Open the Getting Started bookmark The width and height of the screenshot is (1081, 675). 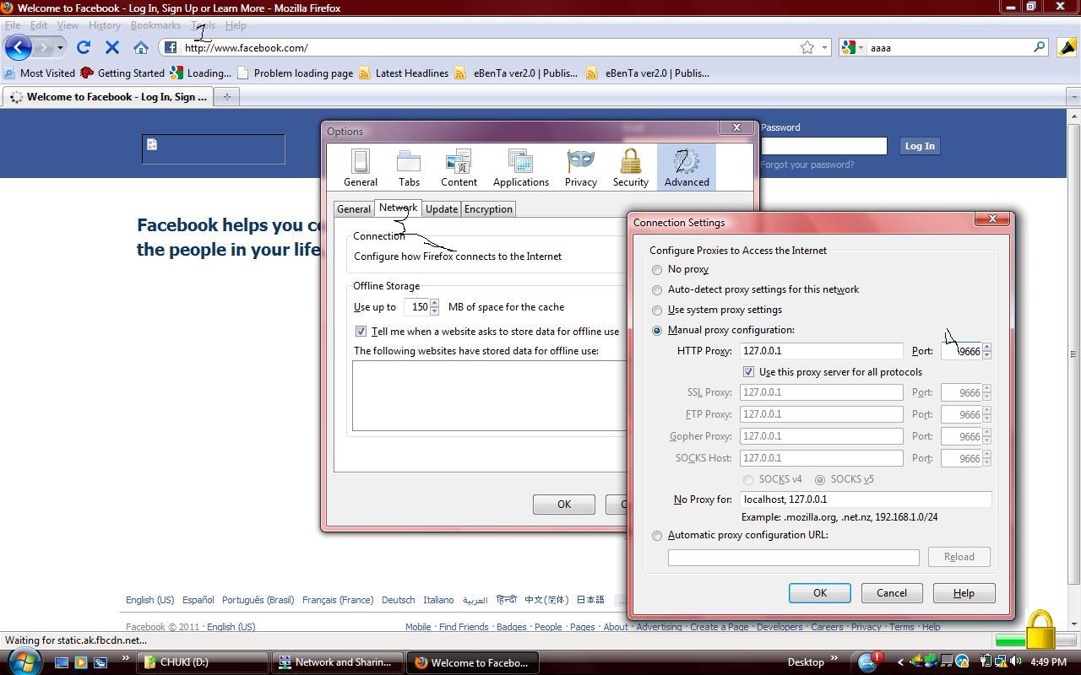click(x=123, y=73)
